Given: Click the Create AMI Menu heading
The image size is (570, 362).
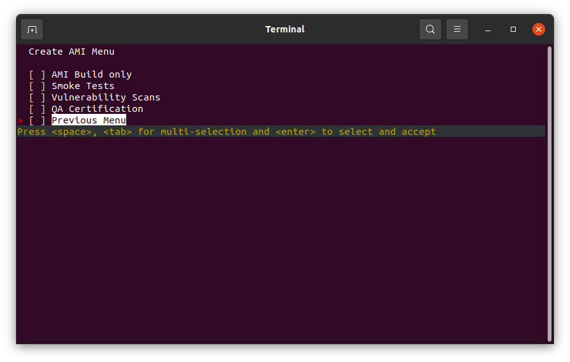Looking at the screenshot, I should pyautogui.click(x=71, y=52).
